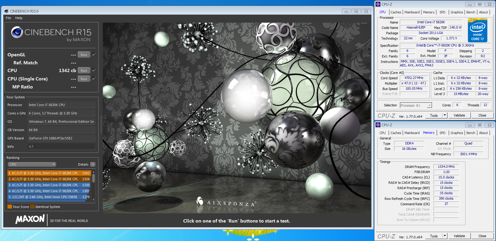Click the Core Speed value 4702.27 MHz
The width and height of the screenshot is (496, 241).
coord(414,78)
